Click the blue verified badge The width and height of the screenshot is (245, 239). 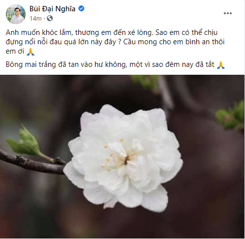(81, 8)
